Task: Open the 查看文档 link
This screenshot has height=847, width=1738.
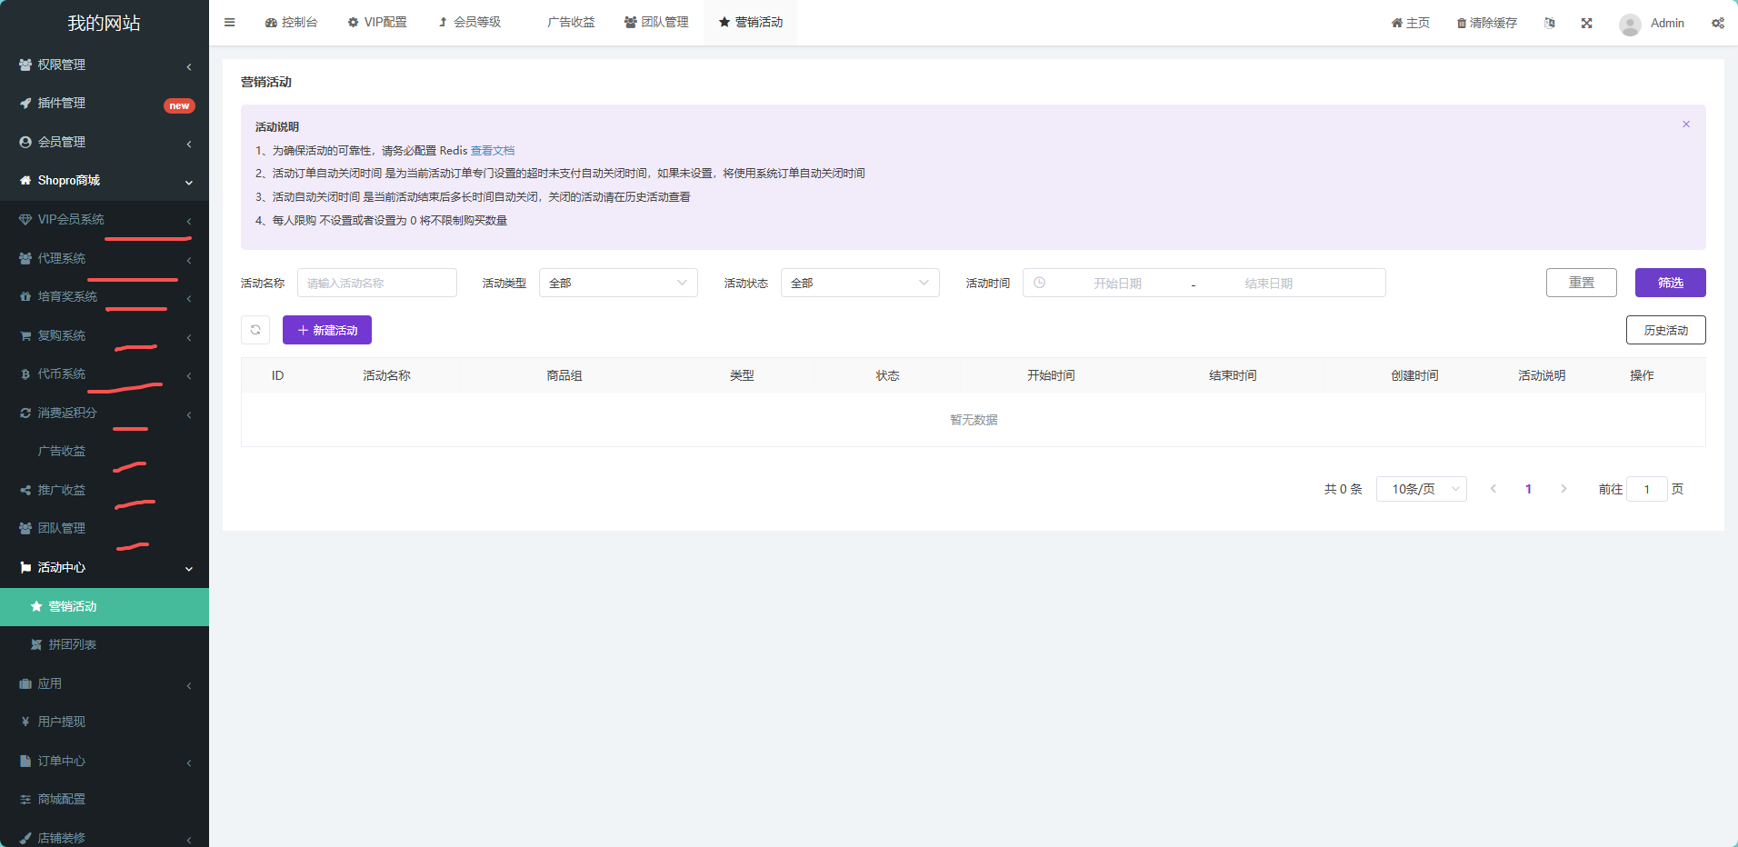Action: coord(492,151)
